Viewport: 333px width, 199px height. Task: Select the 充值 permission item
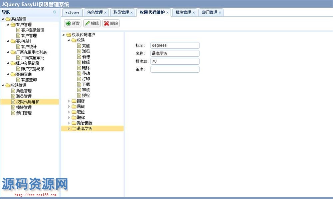pos(86,46)
